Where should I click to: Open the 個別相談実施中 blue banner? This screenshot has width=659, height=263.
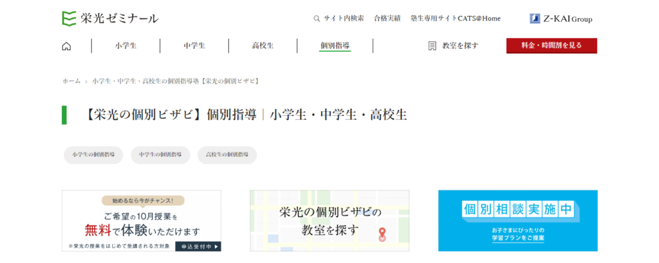point(518,221)
